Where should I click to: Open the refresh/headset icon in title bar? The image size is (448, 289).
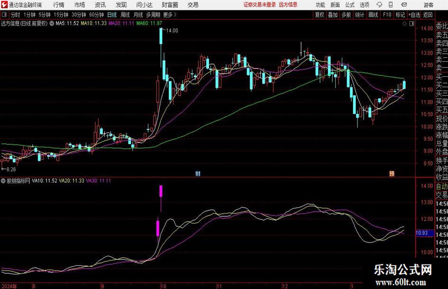pos(379,5)
